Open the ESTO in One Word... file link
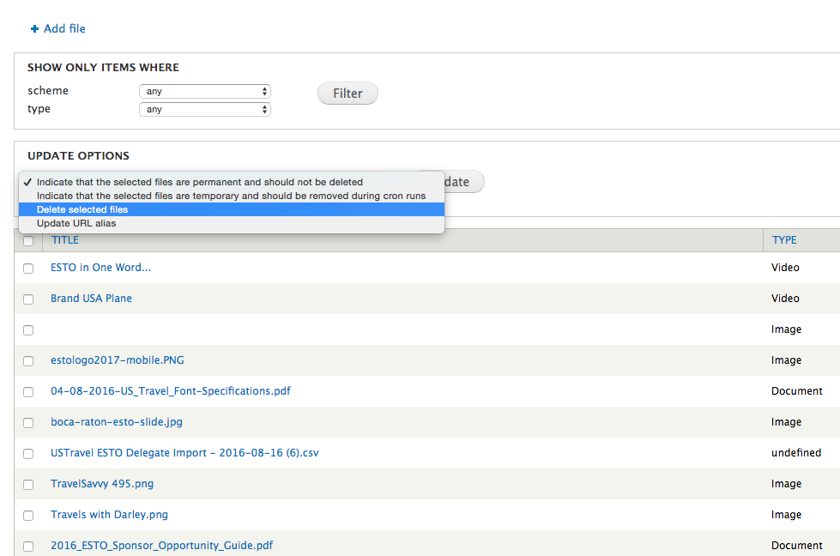 [100, 268]
